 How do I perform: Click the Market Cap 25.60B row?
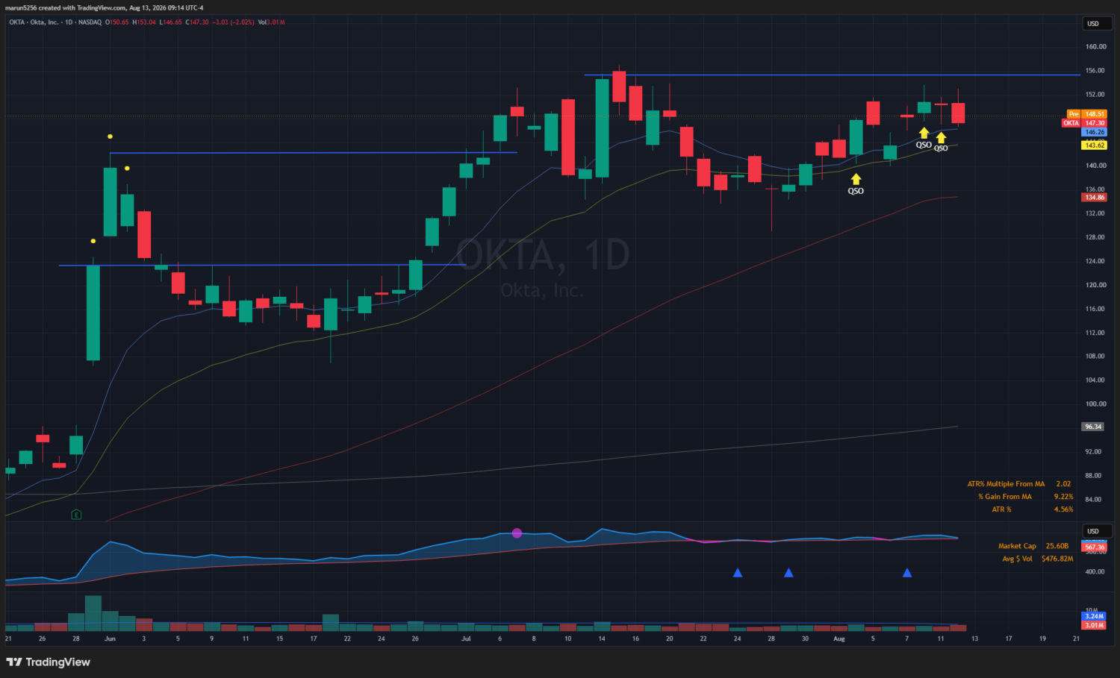coord(1033,546)
